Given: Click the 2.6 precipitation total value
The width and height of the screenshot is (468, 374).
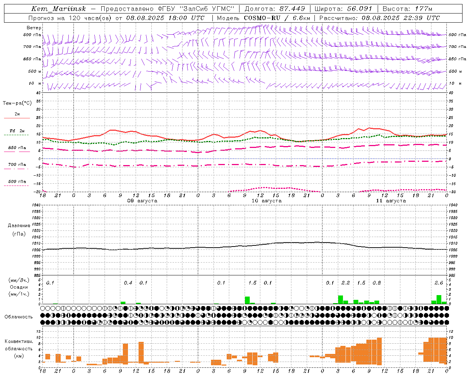Looking at the screenshot, I should pyautogui.click(x=439, y=283).
